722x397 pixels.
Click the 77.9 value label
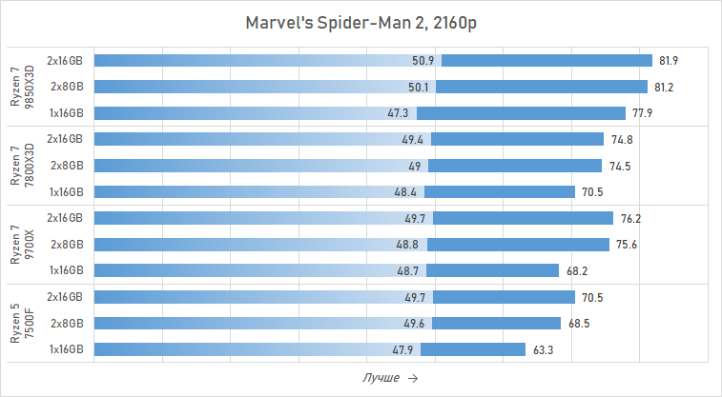642,113
